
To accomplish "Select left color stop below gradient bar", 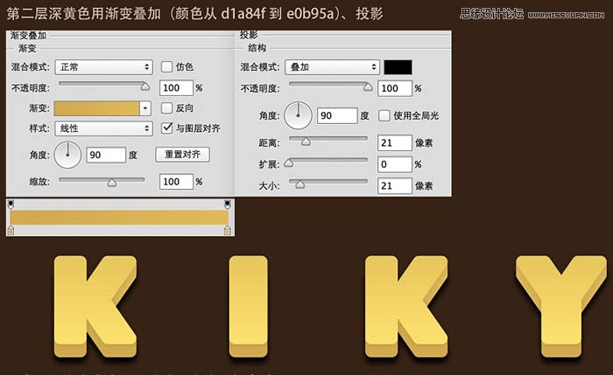I will coord(11,230).
